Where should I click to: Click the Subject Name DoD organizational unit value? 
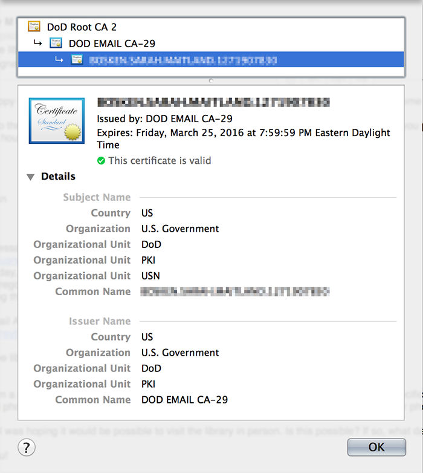click(x=151, y=244)
